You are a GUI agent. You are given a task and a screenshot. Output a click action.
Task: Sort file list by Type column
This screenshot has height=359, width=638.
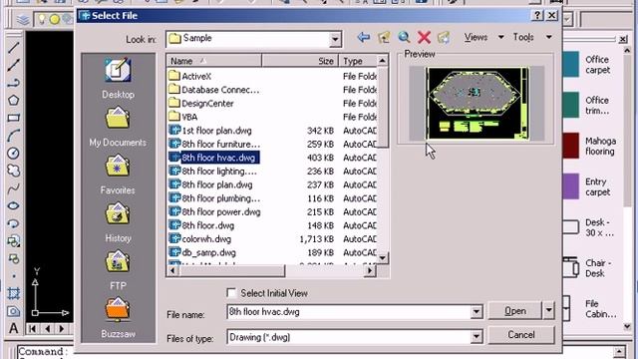pos(358,61)
